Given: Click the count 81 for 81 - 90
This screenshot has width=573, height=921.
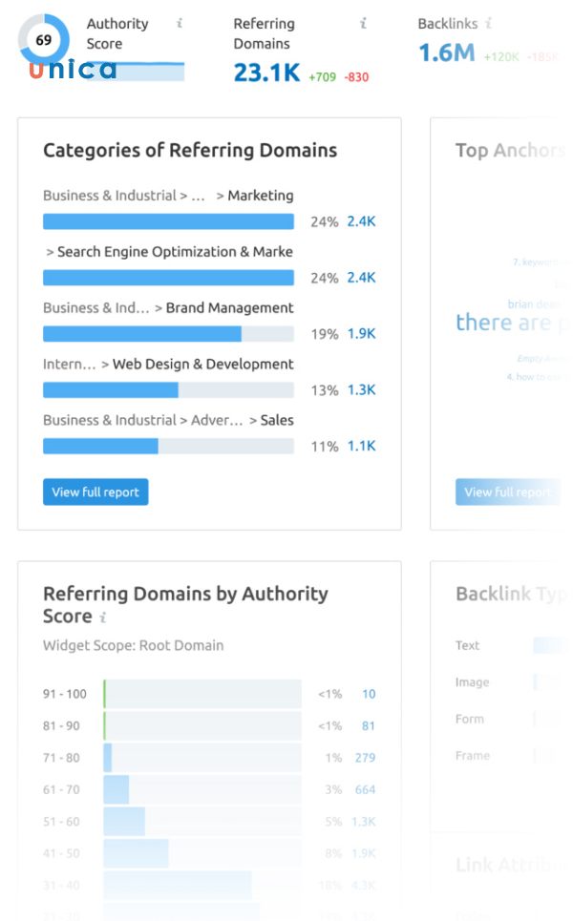Looking at the screenshot, I should (x=369, y=726).
